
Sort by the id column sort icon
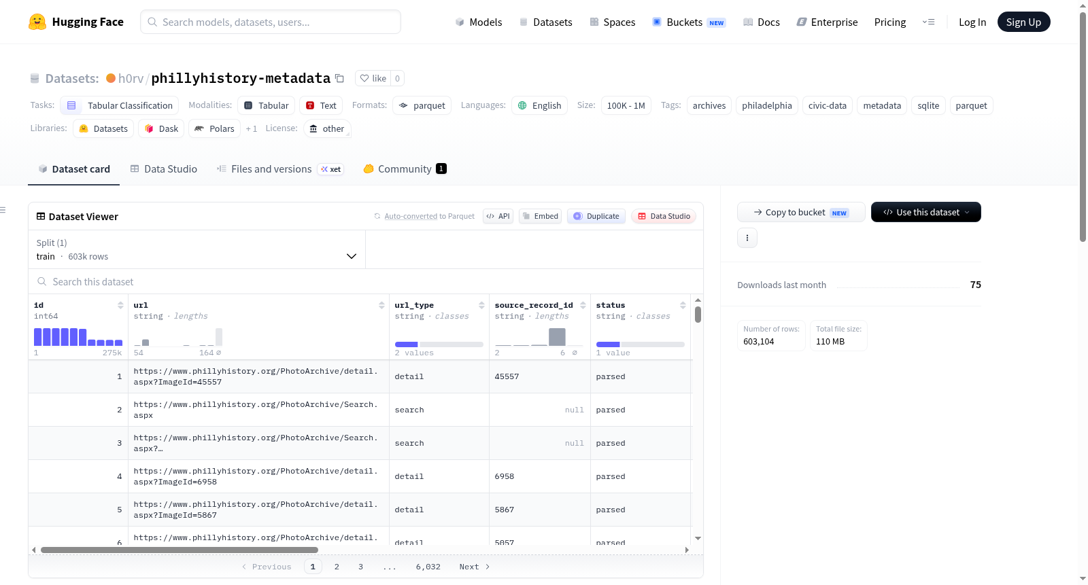120,305
